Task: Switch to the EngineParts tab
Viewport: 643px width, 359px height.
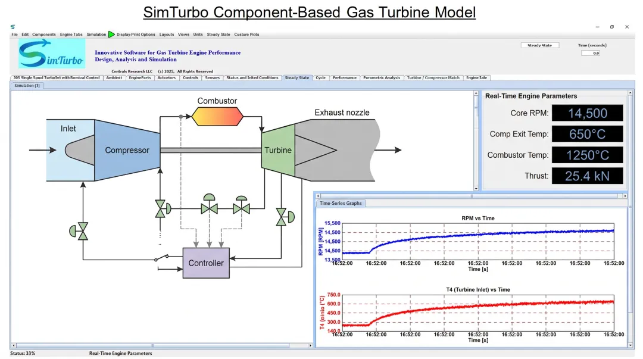Action: point(140,77)
